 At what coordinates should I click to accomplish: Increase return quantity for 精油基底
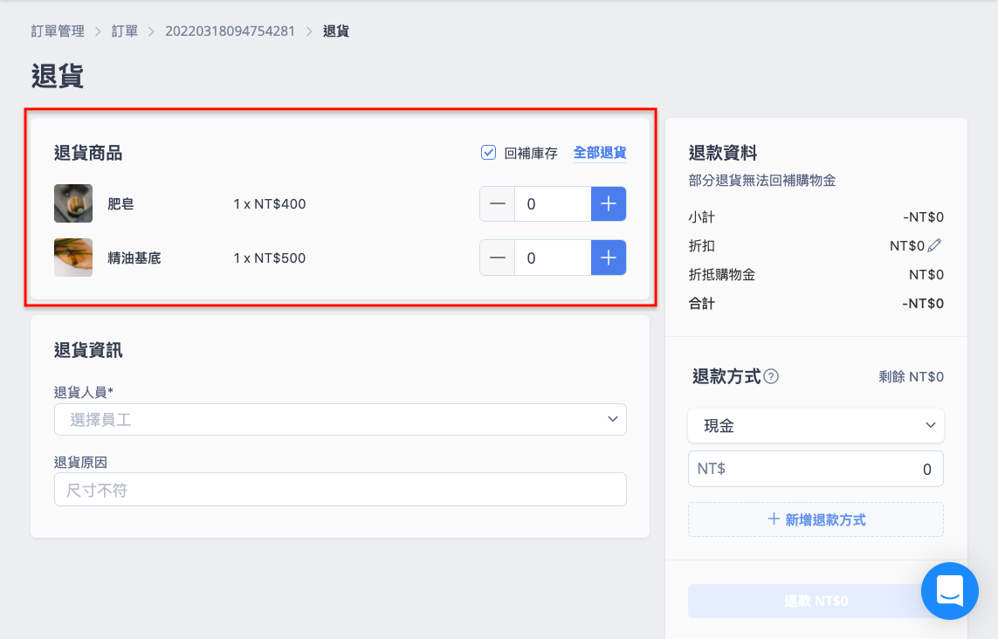(x=609, y=258)
